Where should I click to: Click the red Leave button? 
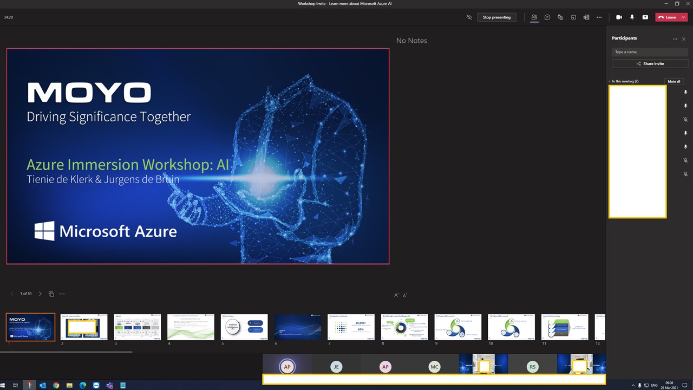tap(668, 17)
